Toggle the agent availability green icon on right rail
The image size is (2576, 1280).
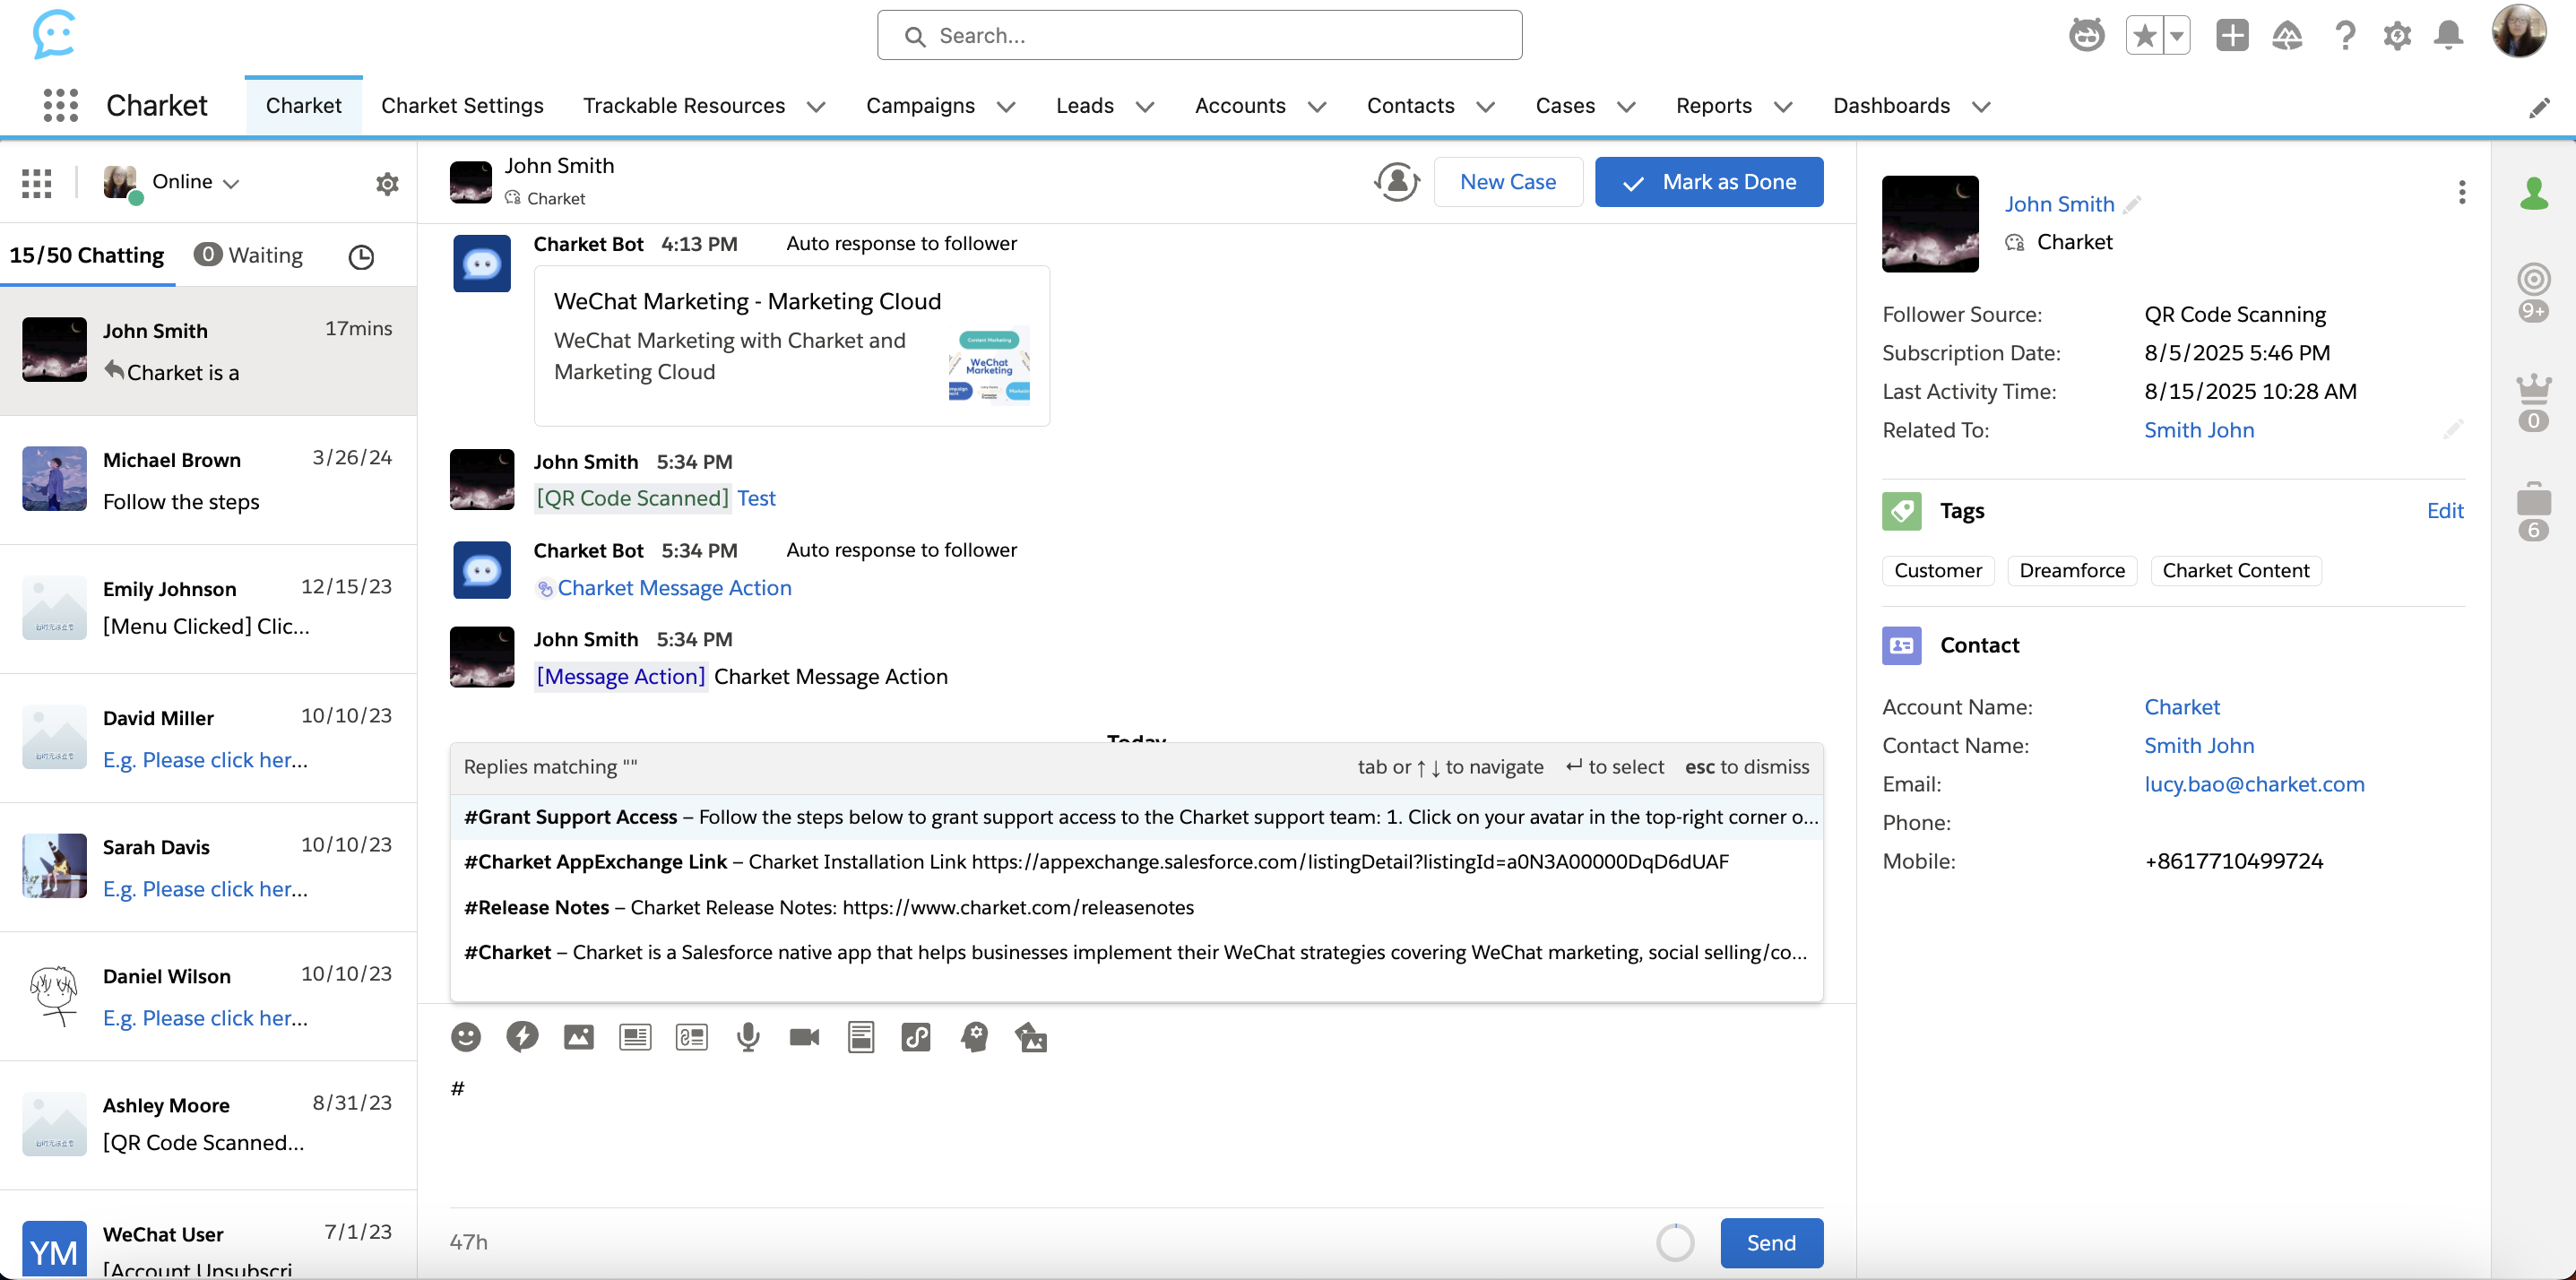2533,193
